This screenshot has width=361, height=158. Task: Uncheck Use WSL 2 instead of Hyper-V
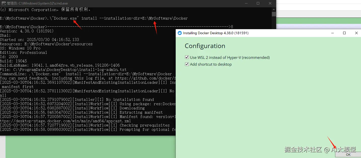point(187,57)
